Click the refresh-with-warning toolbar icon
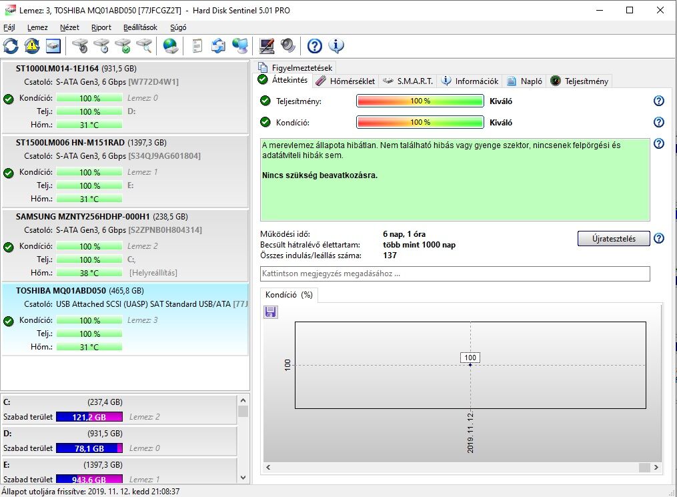677x497 pixels. [32, 46]
